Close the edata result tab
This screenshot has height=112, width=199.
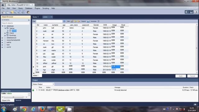click(51, 17)
